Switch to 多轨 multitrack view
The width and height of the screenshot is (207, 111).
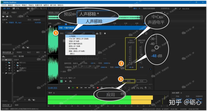coord(16,8)
